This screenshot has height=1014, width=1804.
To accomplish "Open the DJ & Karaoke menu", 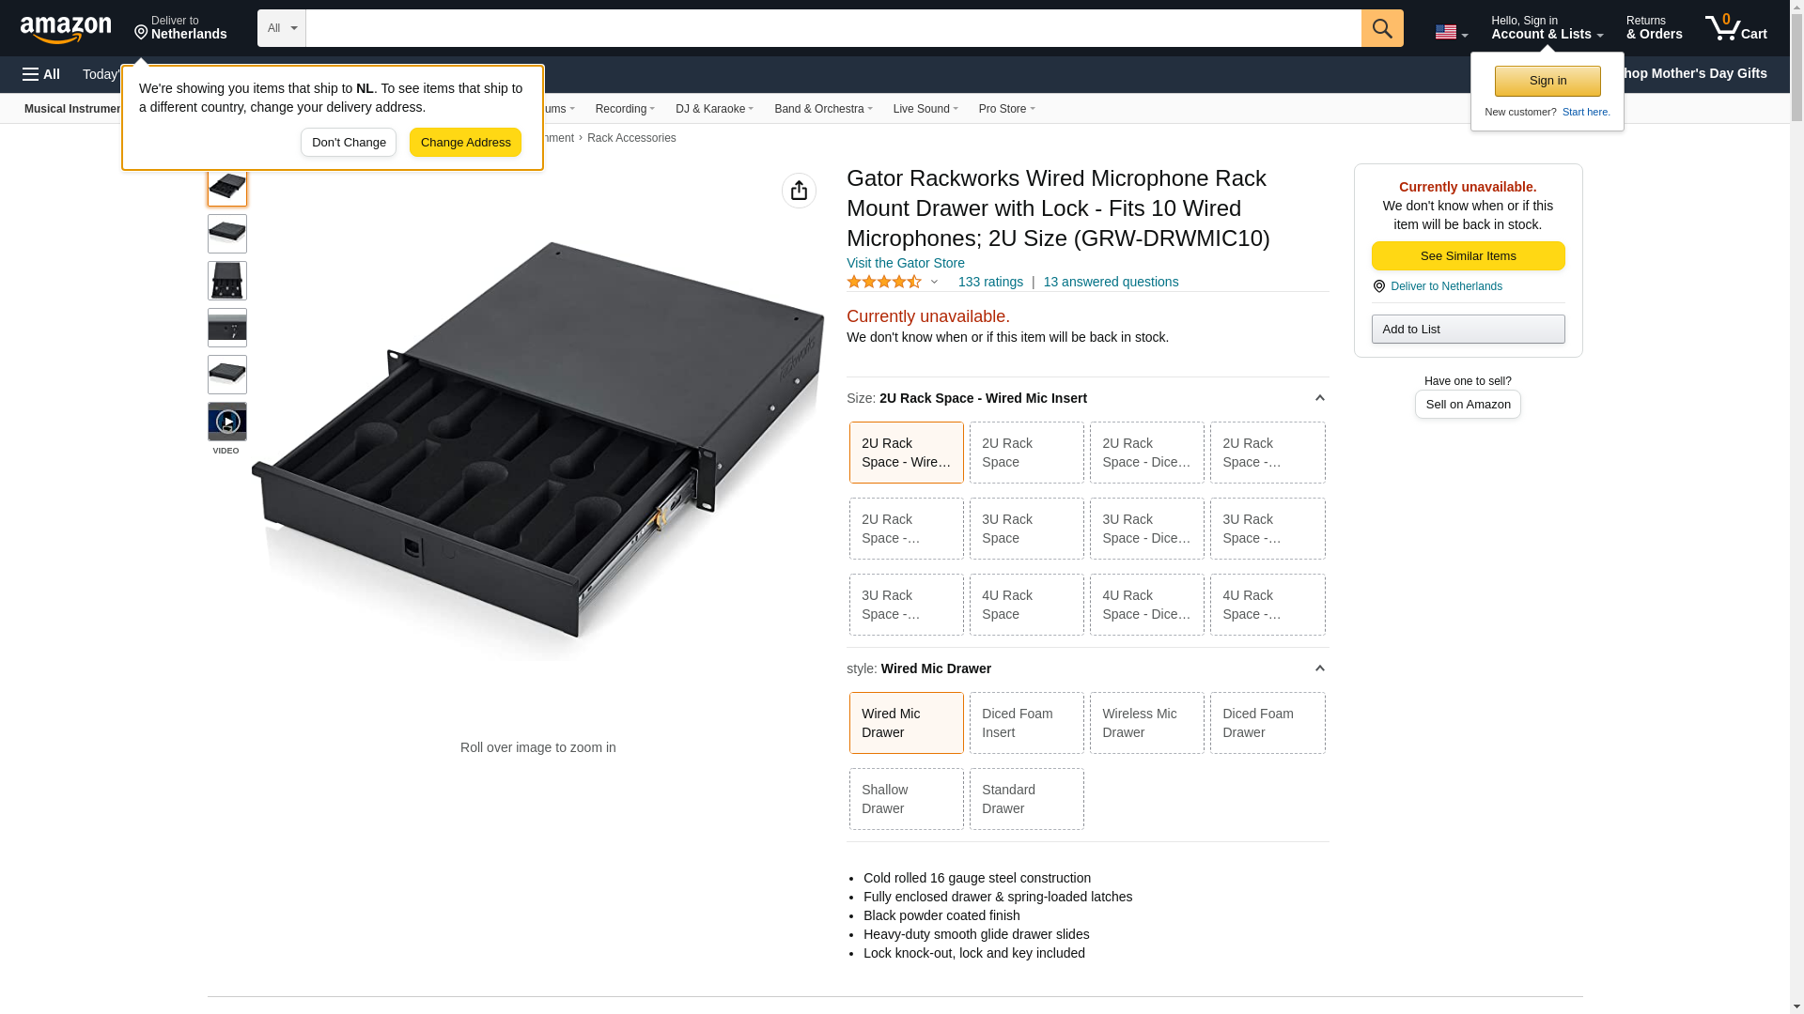I will (713, 109).
